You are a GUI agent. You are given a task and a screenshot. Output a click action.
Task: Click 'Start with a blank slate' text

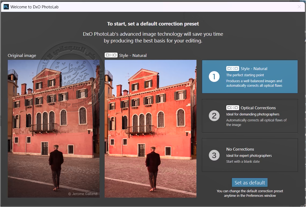tap(243, 162)
